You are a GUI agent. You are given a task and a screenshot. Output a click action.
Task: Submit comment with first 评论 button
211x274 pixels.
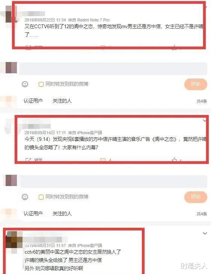[x=196, y=84]
